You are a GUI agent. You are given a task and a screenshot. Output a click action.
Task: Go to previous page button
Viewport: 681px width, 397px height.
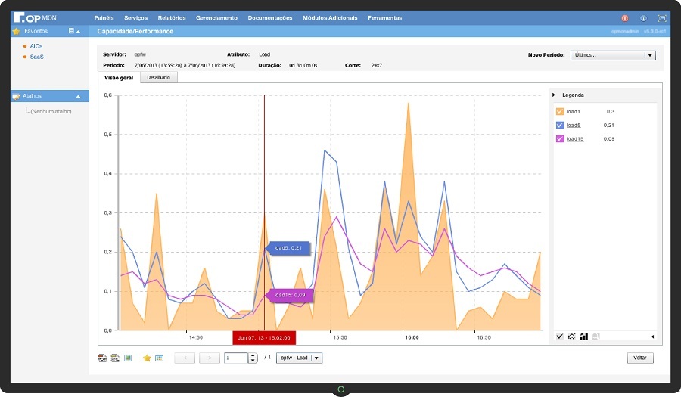(x=185, y=358)
